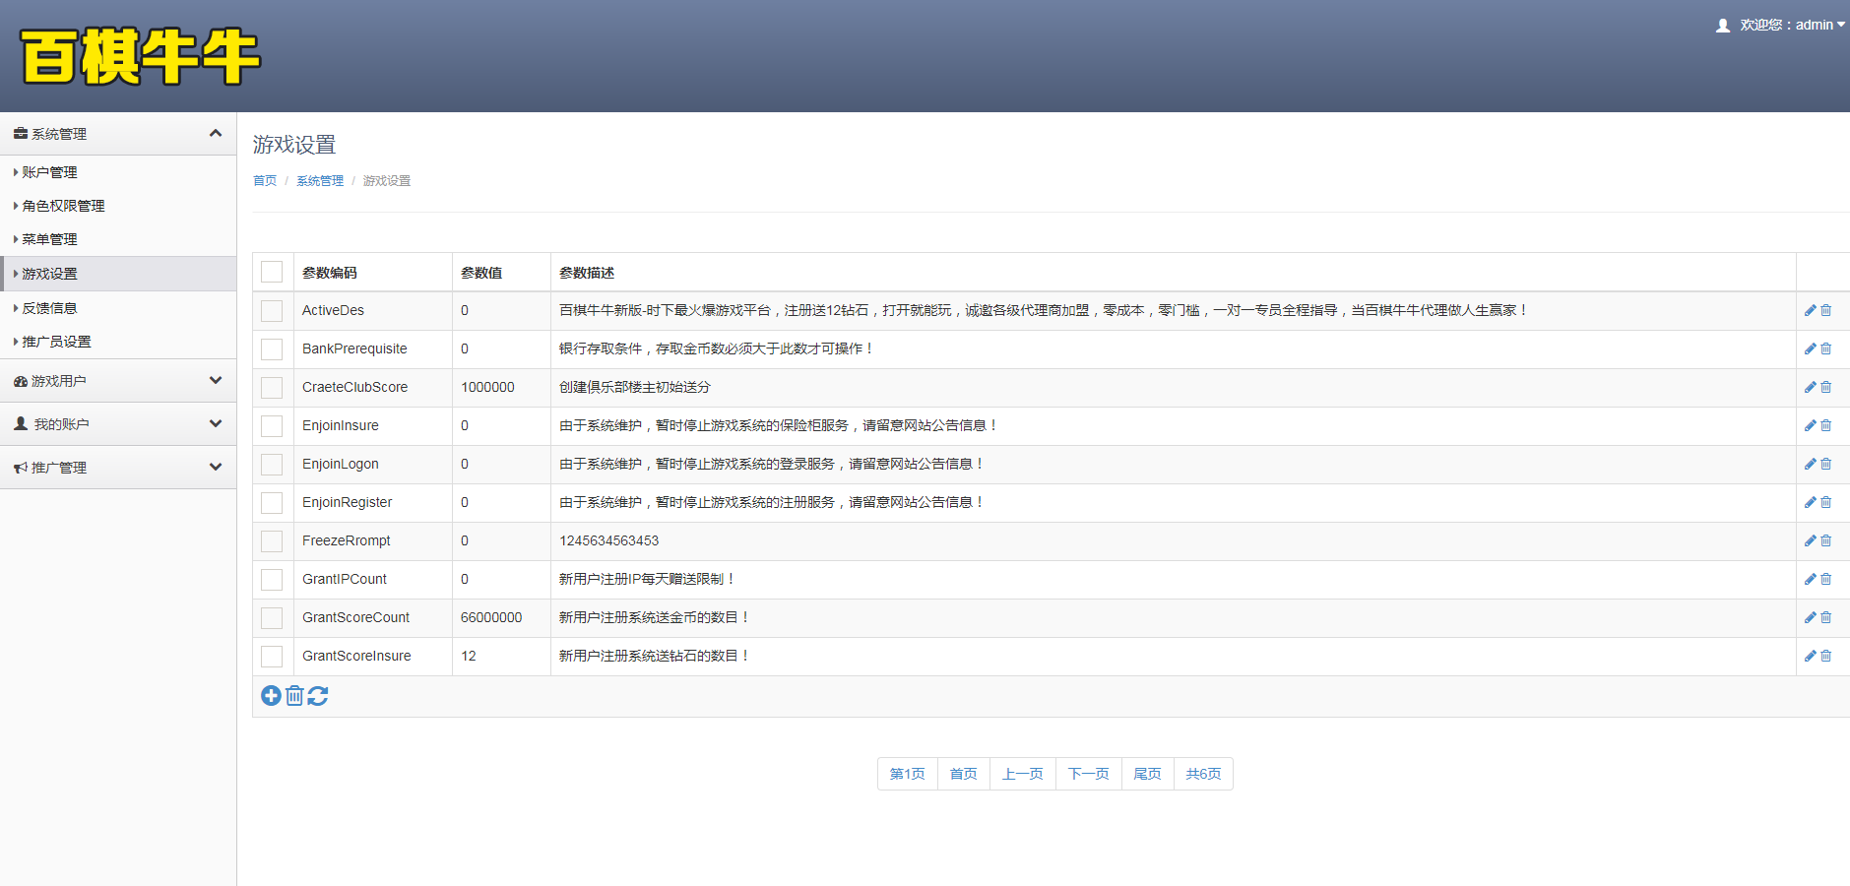Screen dimensions: 1850x886
Task: Expand the 游戏用户 sidebar section
Action: [x=118, y=381]
